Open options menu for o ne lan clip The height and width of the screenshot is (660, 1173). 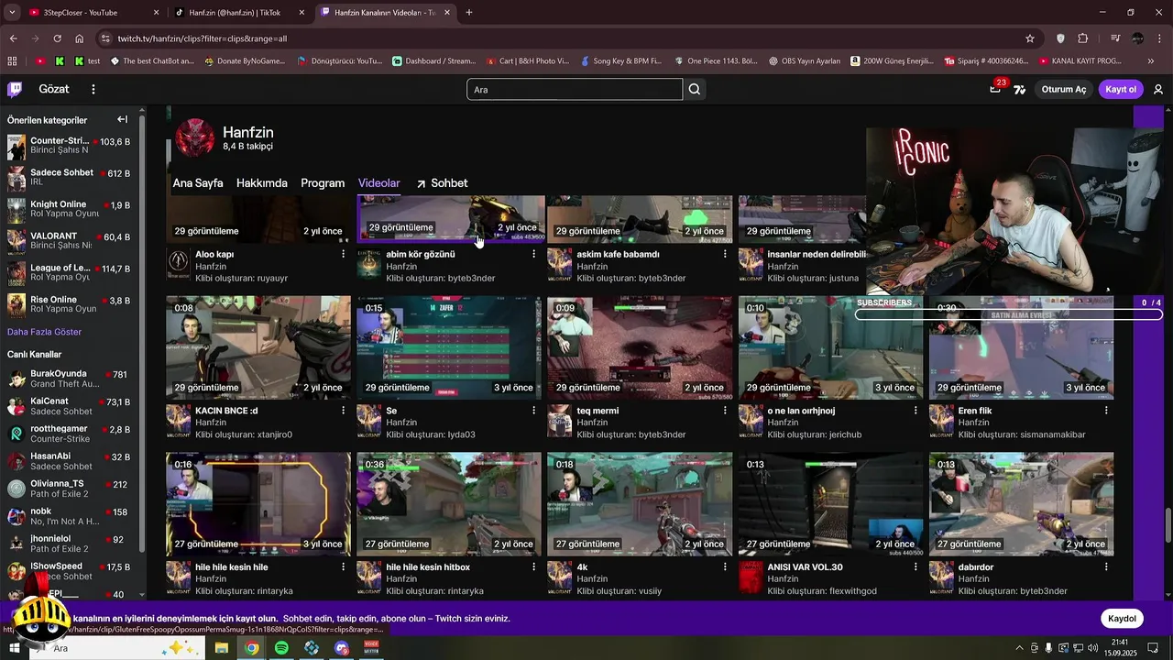pos(915,411)
